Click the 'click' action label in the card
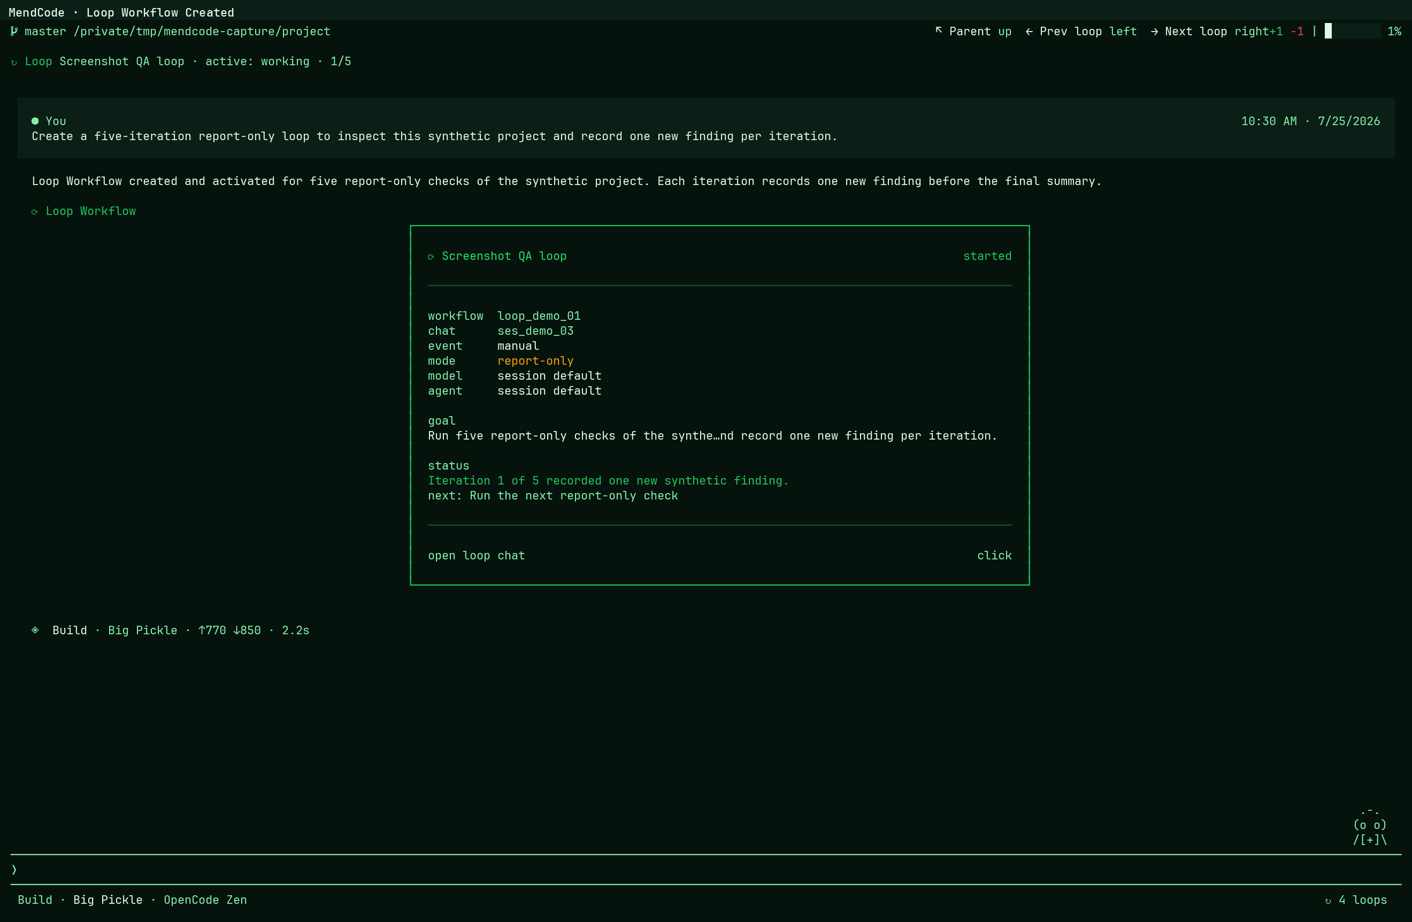1412x922 pixels. point(994,556)
